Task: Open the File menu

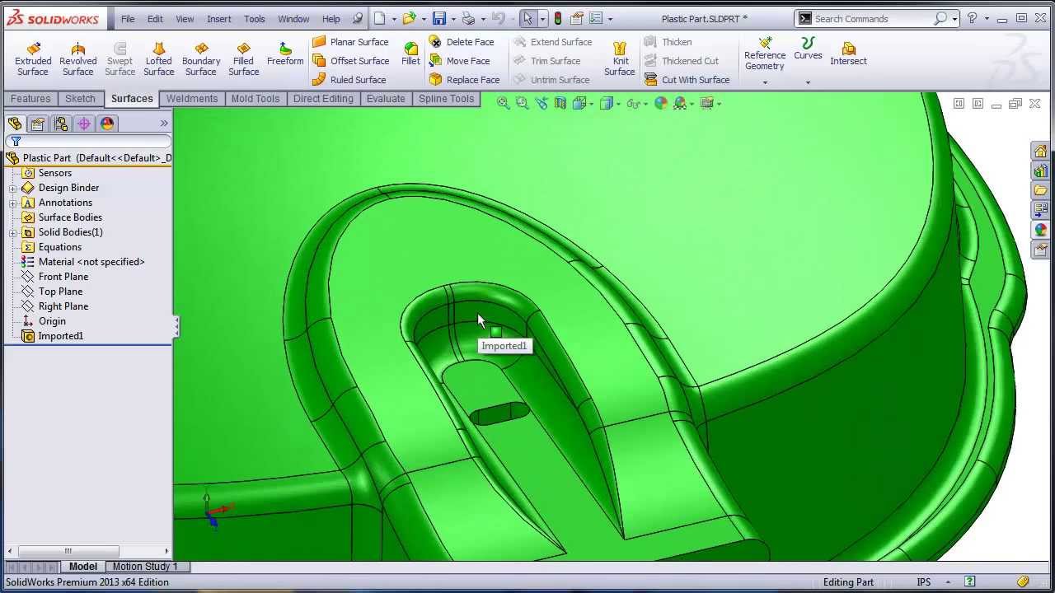Action: click(128, 19)
